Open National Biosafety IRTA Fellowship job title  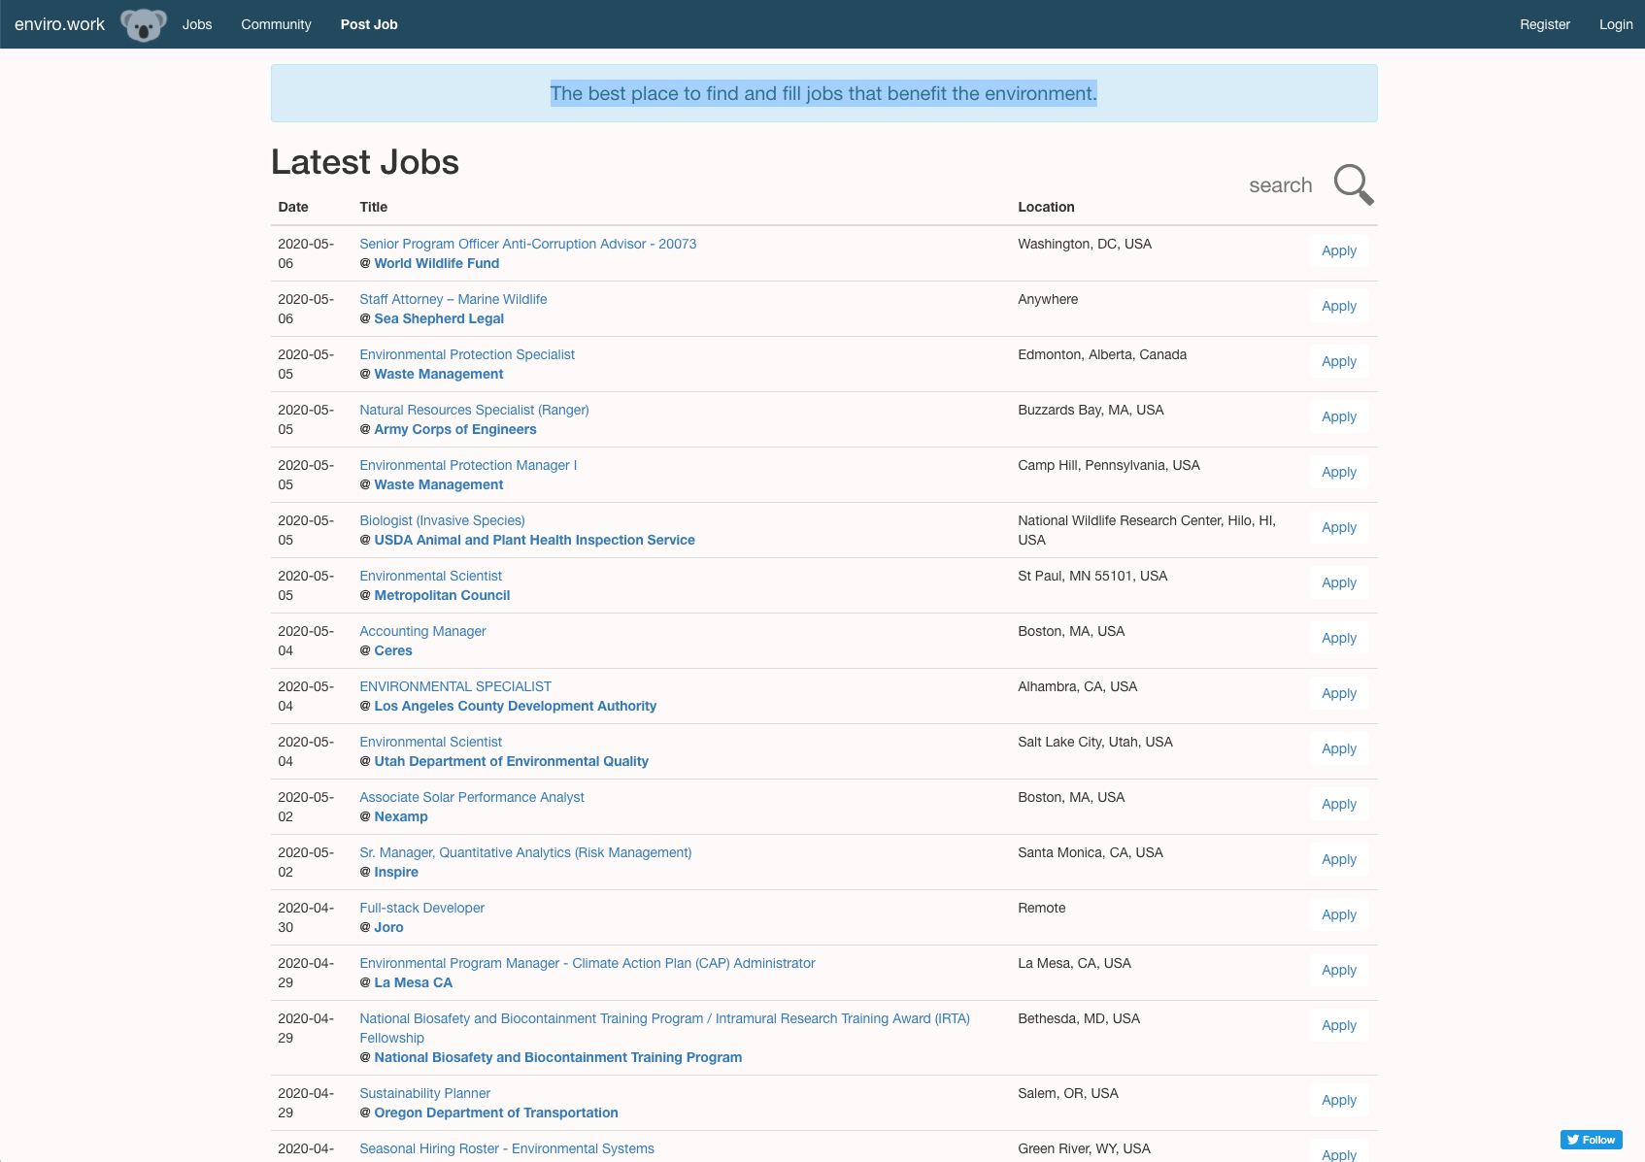pyautogui.click(x=664, y=1028)
